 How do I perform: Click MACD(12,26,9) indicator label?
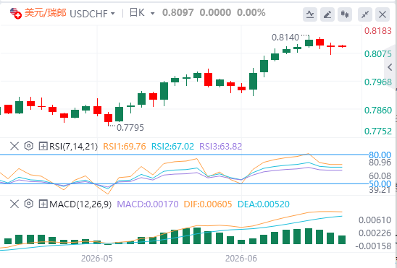point(80,204)
